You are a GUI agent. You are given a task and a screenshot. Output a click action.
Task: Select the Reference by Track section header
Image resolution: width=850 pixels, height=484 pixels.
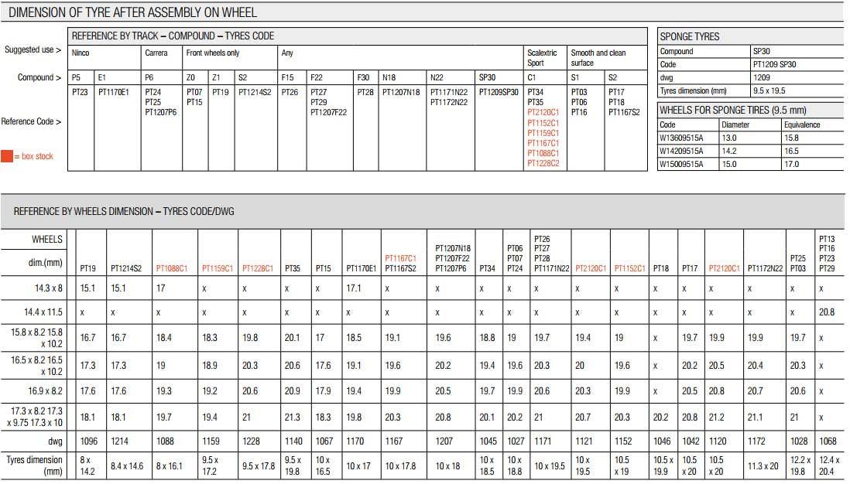pyautogui.click(x=173, y=36)
